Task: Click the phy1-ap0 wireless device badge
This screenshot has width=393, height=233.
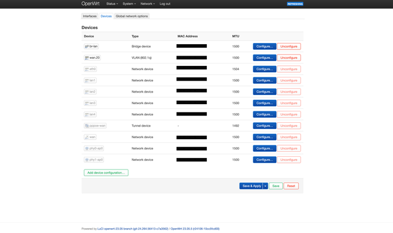Action: (x=94, y=160)
